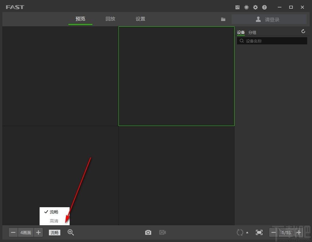312x242 pixels.
Task: Click the fullscreen icon in bottom toolbar
Action: tap(259, 232)
